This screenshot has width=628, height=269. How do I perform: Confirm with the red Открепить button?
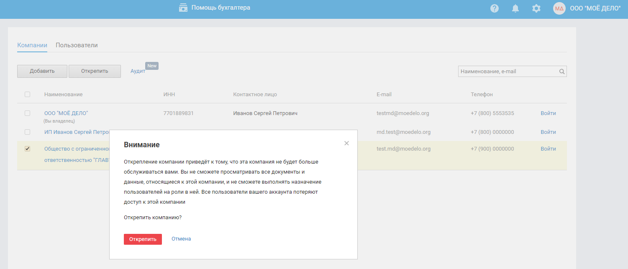pyautogui.click(x=143, y=239)
